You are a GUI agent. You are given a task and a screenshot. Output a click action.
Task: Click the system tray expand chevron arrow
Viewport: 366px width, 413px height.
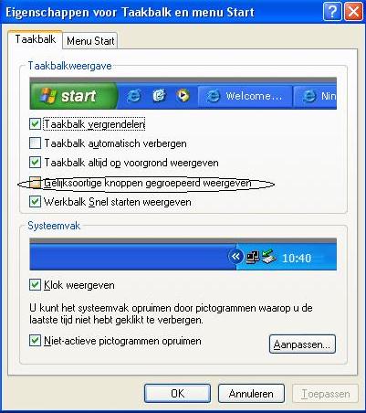pos(235,257)
